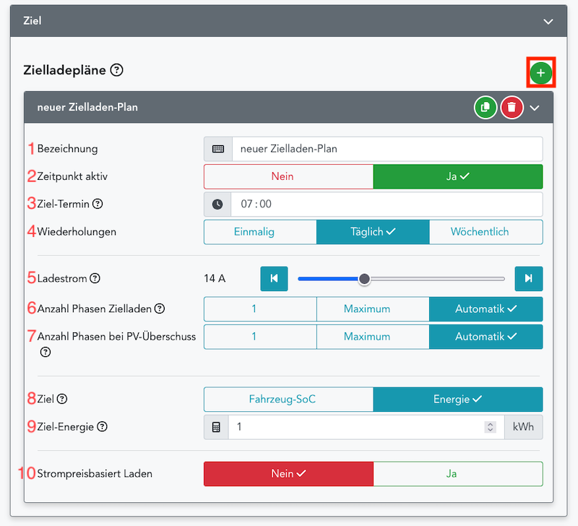
Task: Add a new Zielladeplan with plus icon
Action: click(x=540, y=73)
